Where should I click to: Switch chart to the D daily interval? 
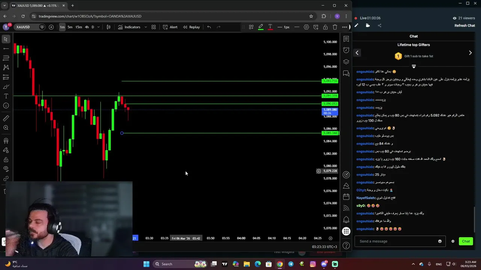pyautogui.click(x=93, y=27)
